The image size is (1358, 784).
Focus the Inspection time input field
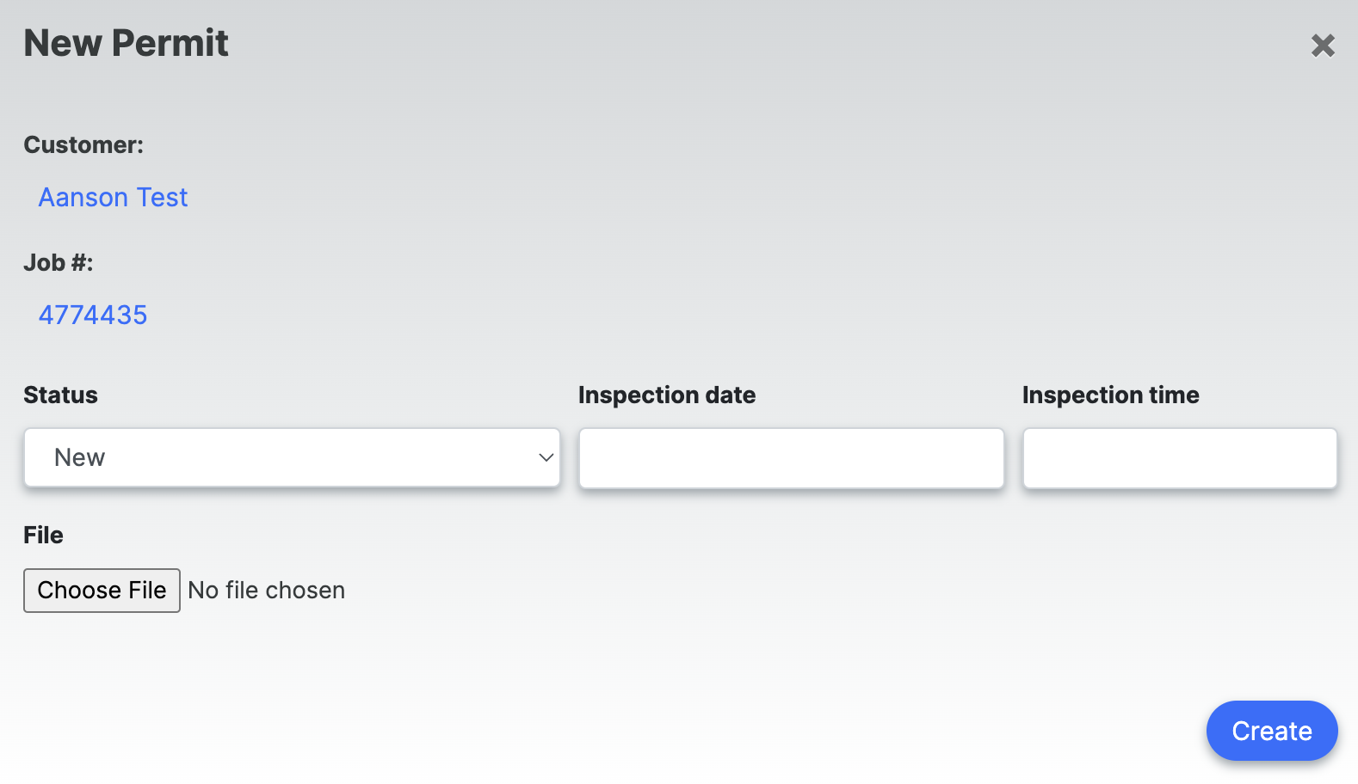1180,458
